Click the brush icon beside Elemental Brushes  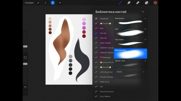(96, 91)
